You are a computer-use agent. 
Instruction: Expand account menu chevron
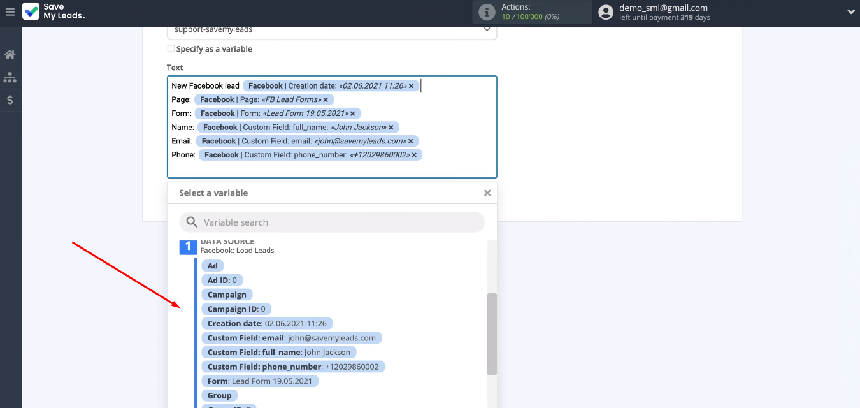[x=851, y=11]
